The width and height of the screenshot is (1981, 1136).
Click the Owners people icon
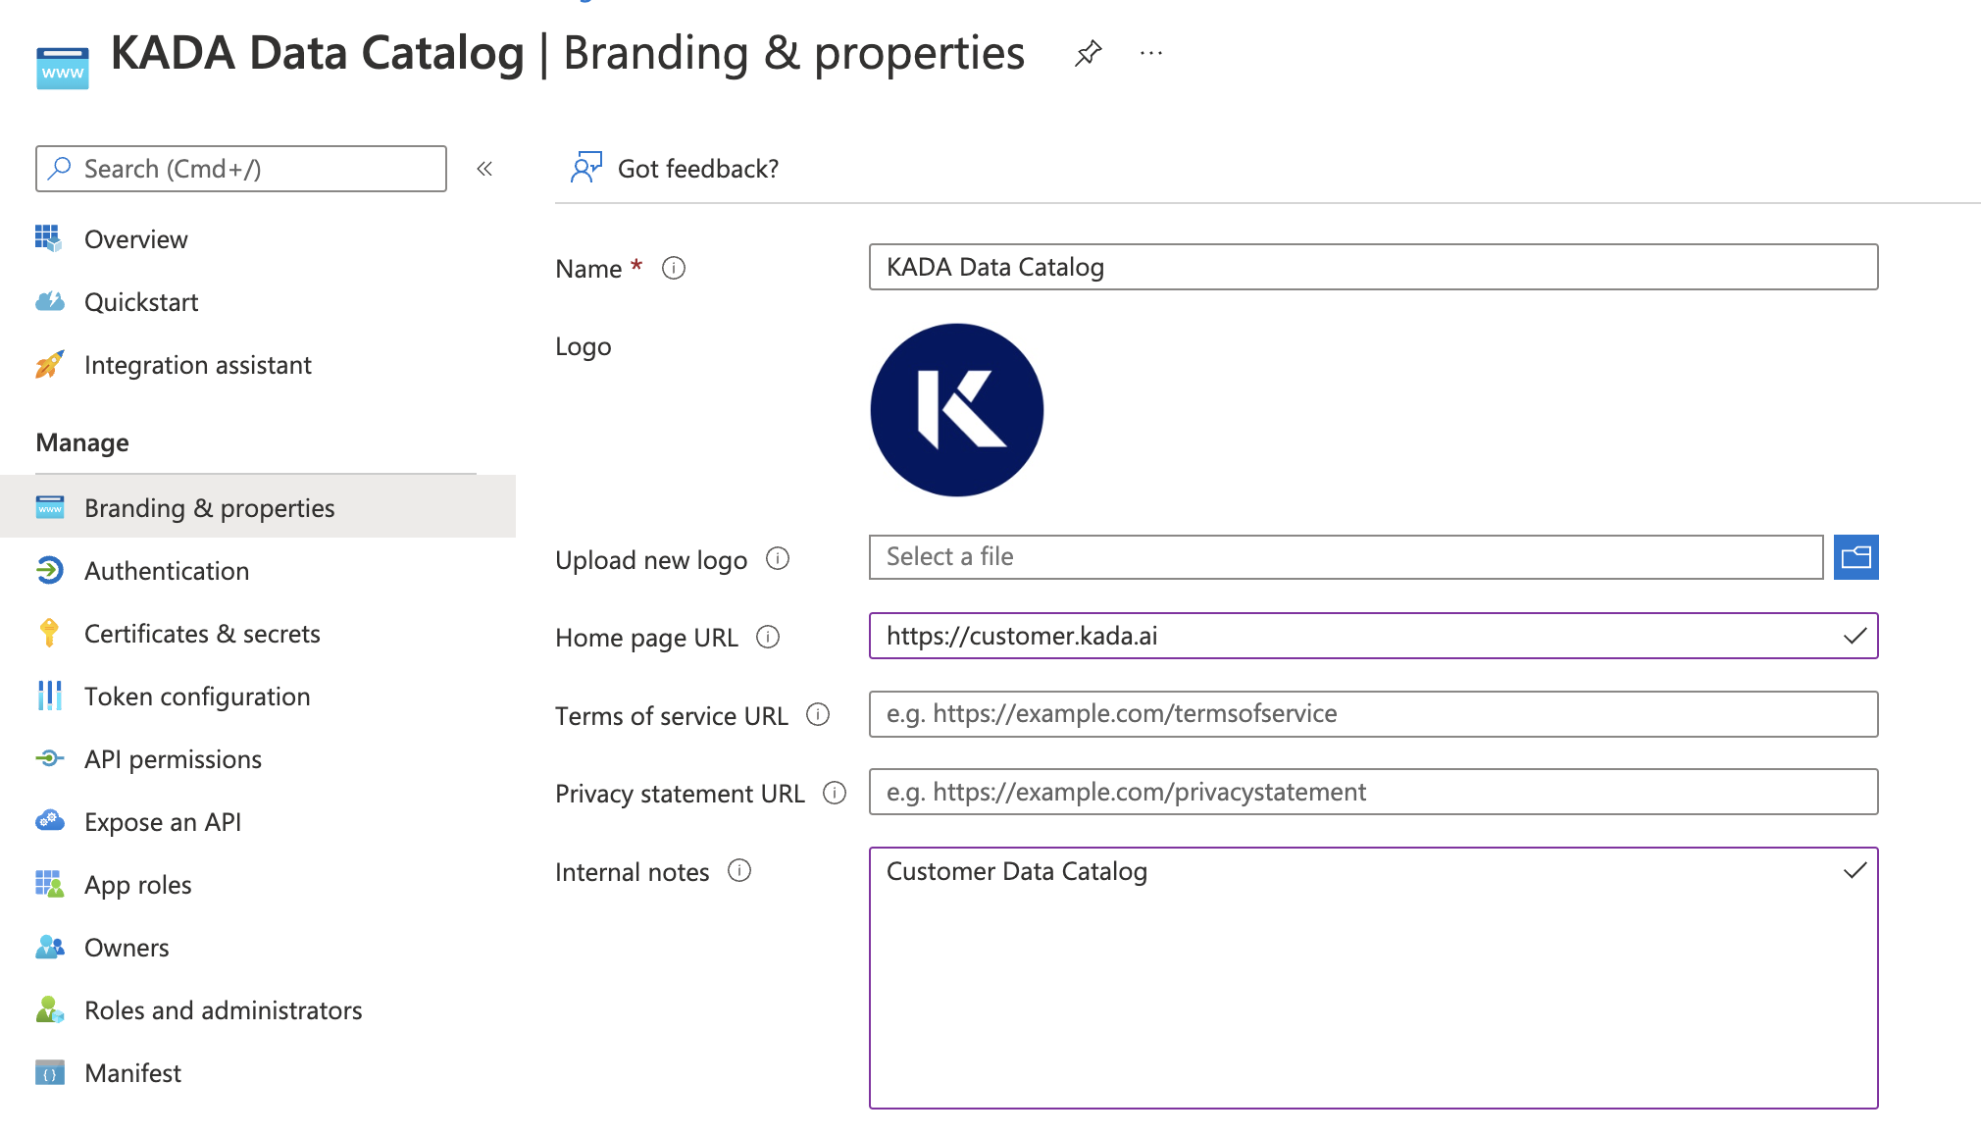tap(50, 947)
